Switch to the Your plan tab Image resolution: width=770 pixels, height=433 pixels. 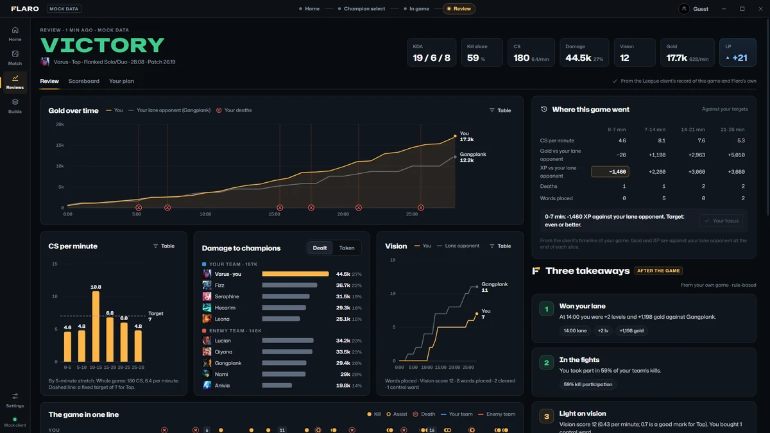click(x=121, y=81)
